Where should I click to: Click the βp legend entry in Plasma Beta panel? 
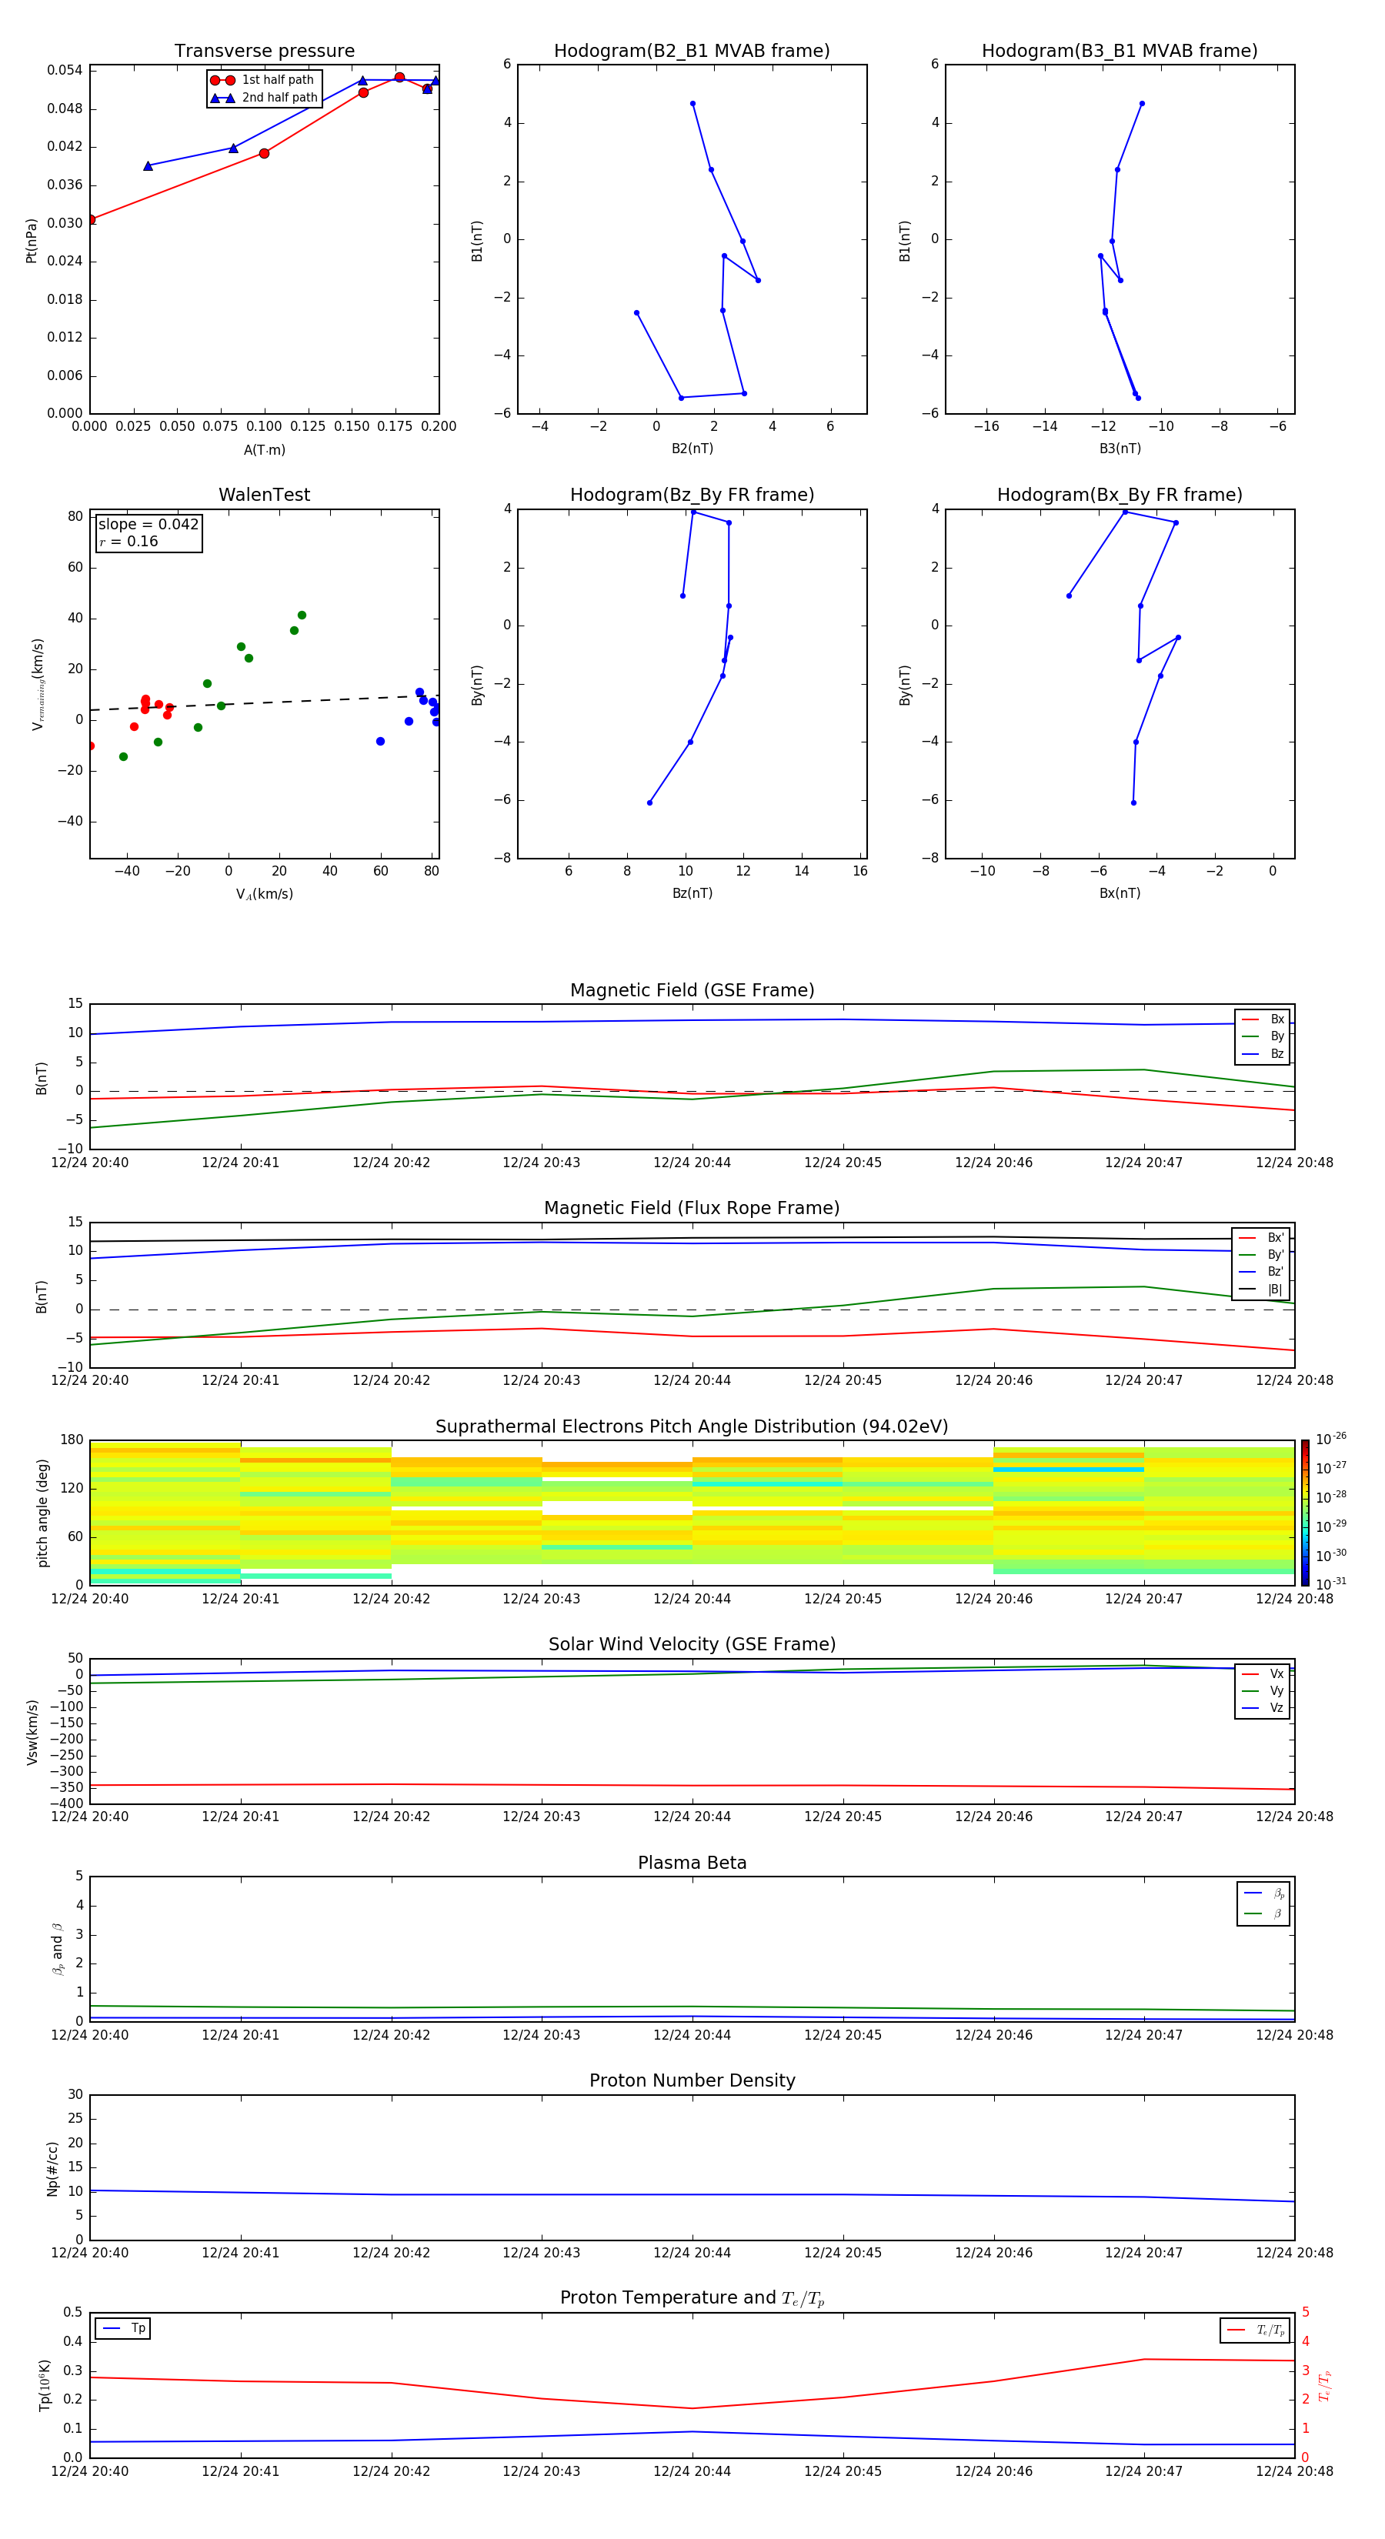tap(1263, 1893)
